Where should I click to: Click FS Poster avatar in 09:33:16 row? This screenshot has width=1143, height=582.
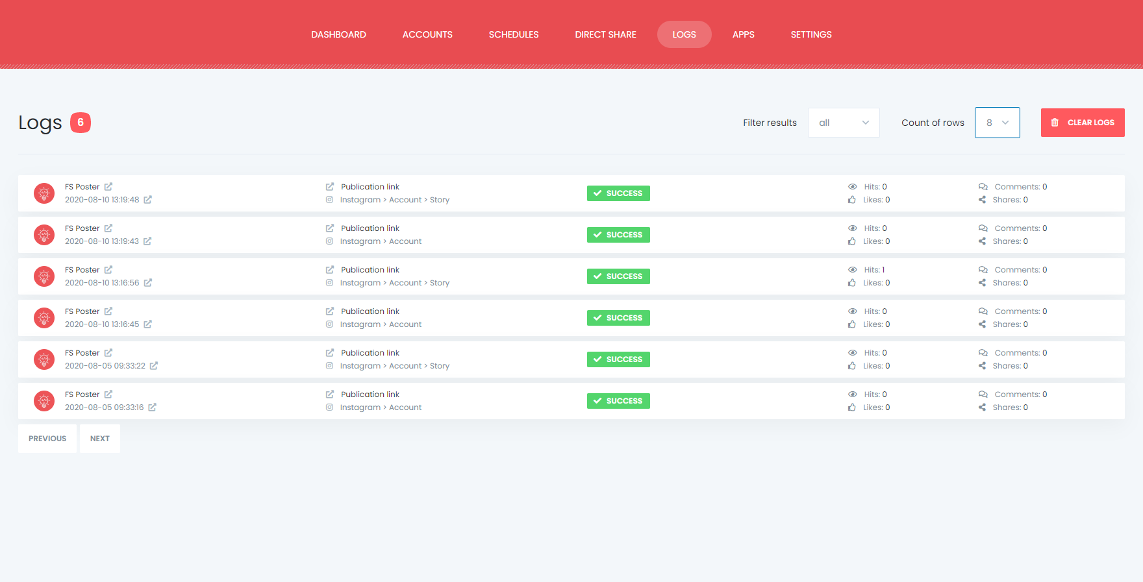44,401
